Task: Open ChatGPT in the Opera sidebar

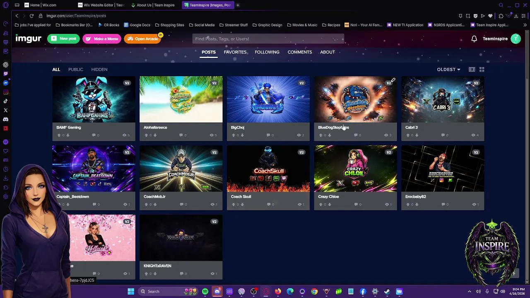Action: click(5, 65)
